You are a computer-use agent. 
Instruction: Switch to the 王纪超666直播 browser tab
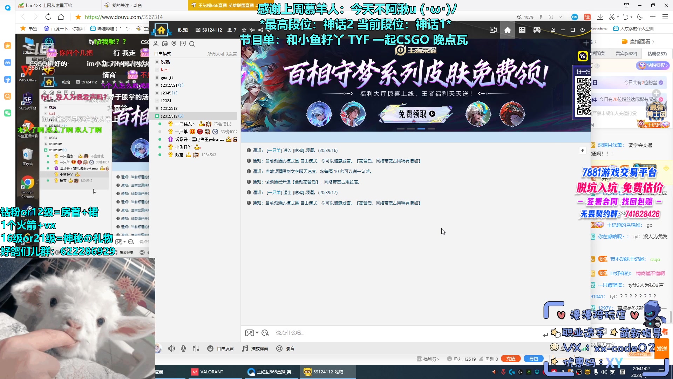(224, 5)
